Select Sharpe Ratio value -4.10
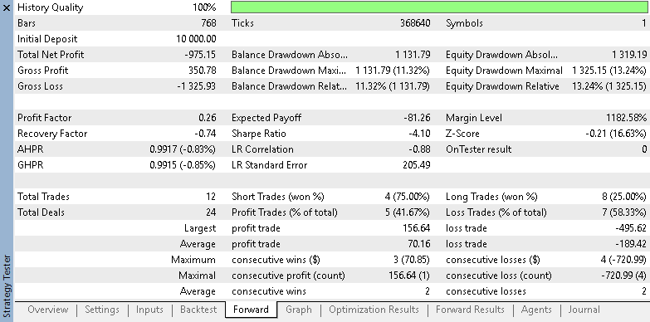 (x=419, y=134)
